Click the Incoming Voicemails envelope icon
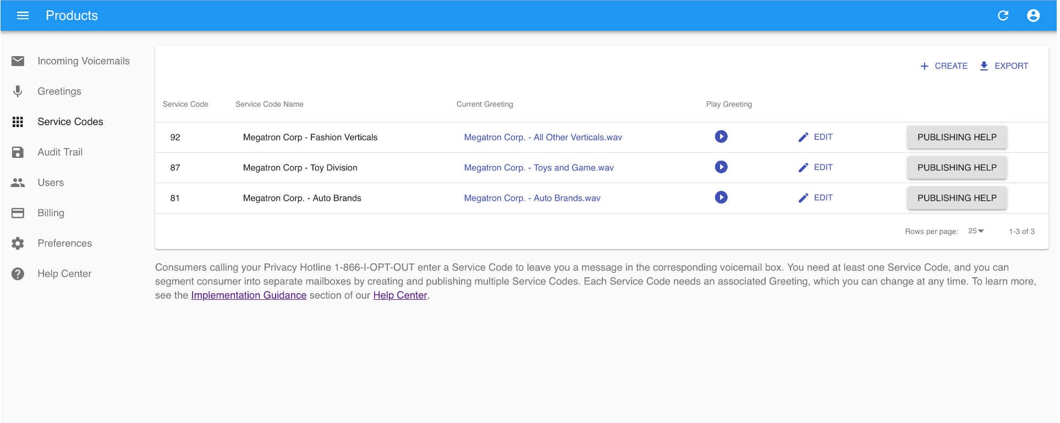This screenshot has width=1060, height=423. point(18,61)
